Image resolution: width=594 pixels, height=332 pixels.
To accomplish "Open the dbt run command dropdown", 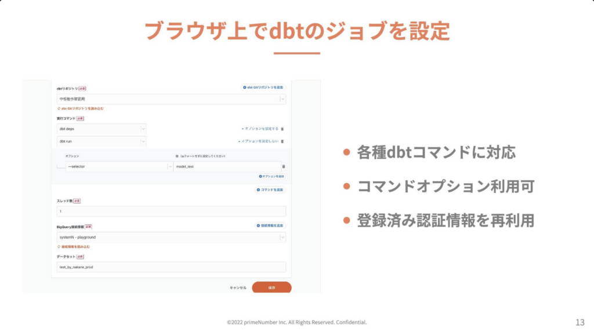I will (143, 141).
